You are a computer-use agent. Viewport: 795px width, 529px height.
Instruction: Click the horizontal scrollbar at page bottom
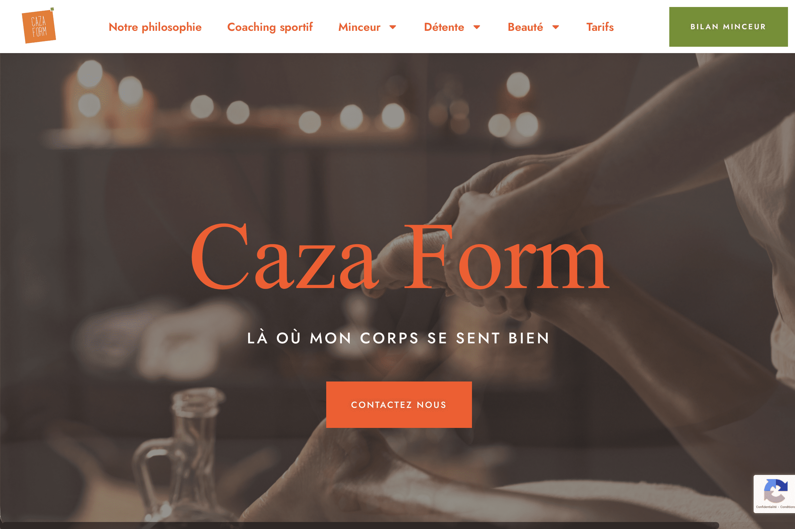(x=359, y=525)
